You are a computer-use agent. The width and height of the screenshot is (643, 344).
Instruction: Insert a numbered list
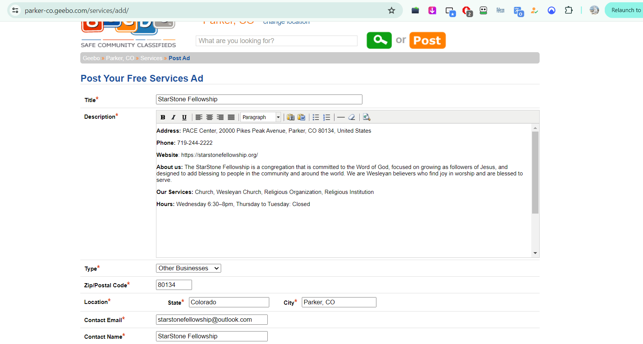coord(327,117)
